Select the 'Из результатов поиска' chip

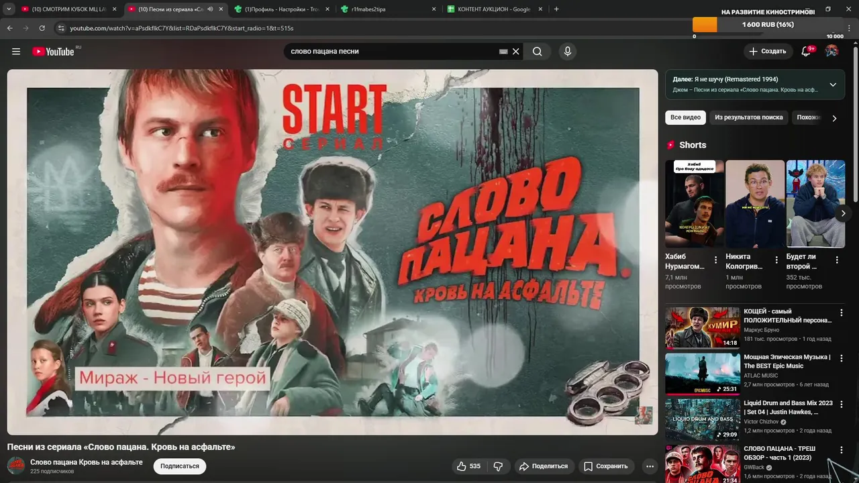point(748,117)
